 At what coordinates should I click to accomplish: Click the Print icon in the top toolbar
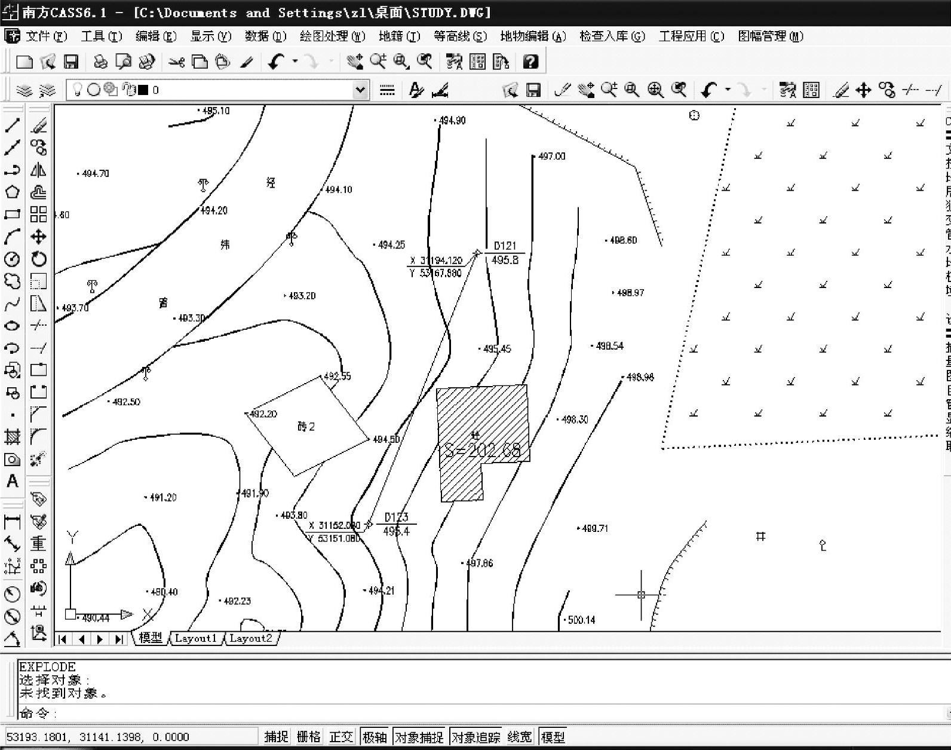click(x=100, y=62)
